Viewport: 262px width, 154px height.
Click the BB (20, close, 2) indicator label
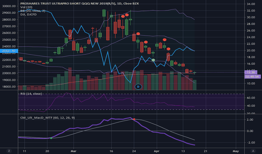[x=33, y=11]
